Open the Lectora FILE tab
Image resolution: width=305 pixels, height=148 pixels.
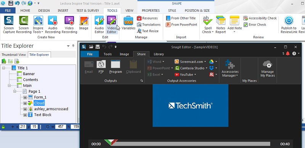8,11
